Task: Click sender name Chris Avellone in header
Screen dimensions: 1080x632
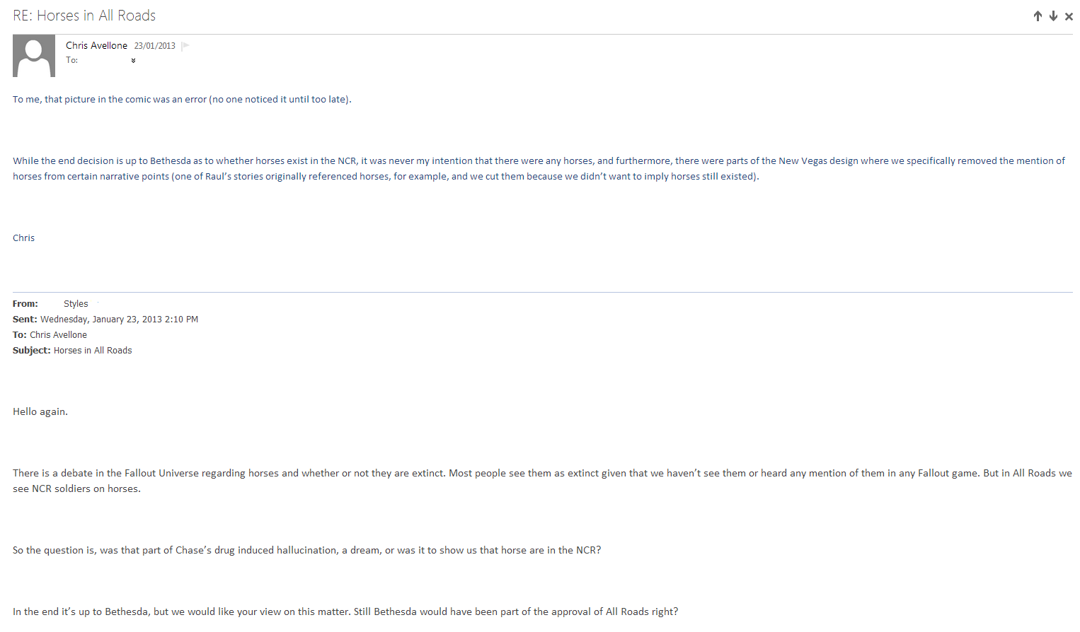Action: click(96, 45)
